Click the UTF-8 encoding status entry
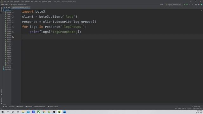The height and width of the screenshot is (114, 203). pyautogui.click(x=184, y=109)
